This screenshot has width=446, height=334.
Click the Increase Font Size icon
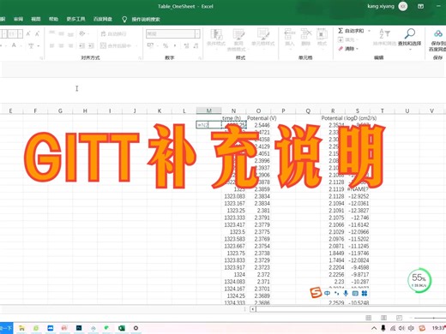point(28,33)
